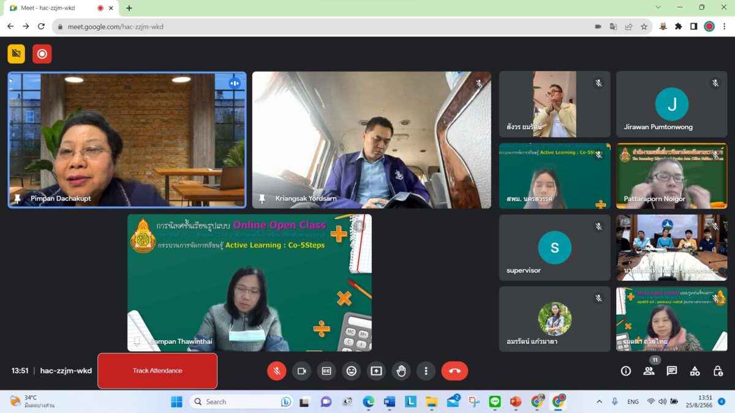Select Pattaraporn Noigor's video tile
This screenshot has height=413, width=735.
pos(672,176)
